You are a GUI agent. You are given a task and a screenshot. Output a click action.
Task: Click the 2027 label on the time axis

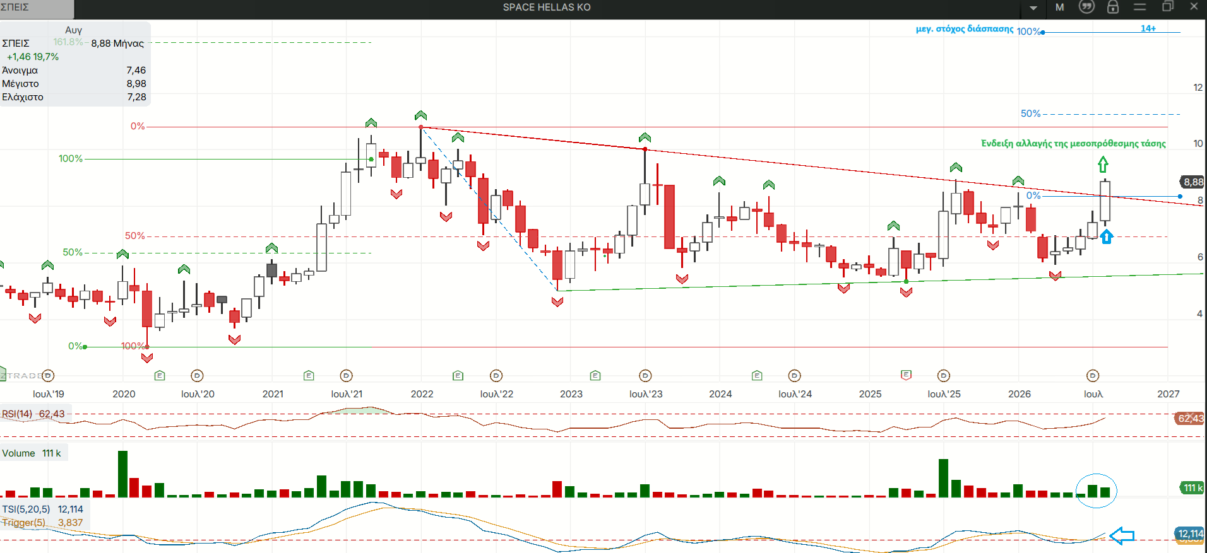[x=1168, y=394]
